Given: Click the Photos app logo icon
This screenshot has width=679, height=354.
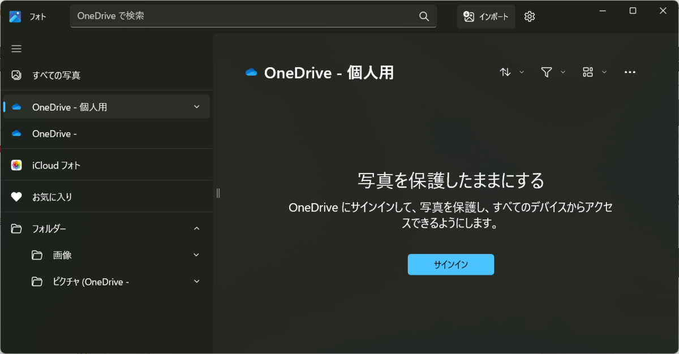Looking at the screenshot, I should (x=15, y=16).
